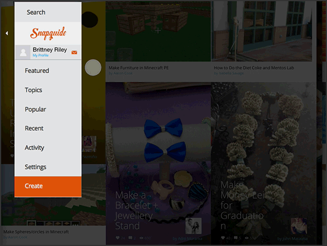
Task: Open the Bracelet Jewellery Stand guide
Action: (x=136, y=210)
